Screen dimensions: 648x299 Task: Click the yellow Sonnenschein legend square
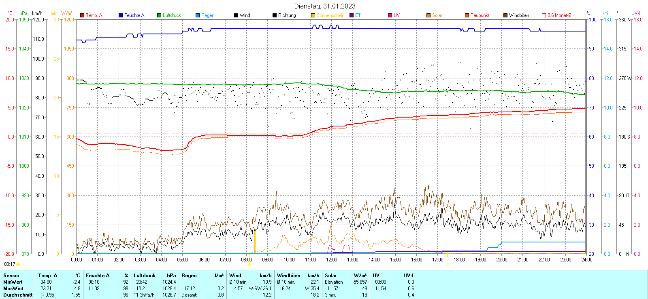(313, 15)
